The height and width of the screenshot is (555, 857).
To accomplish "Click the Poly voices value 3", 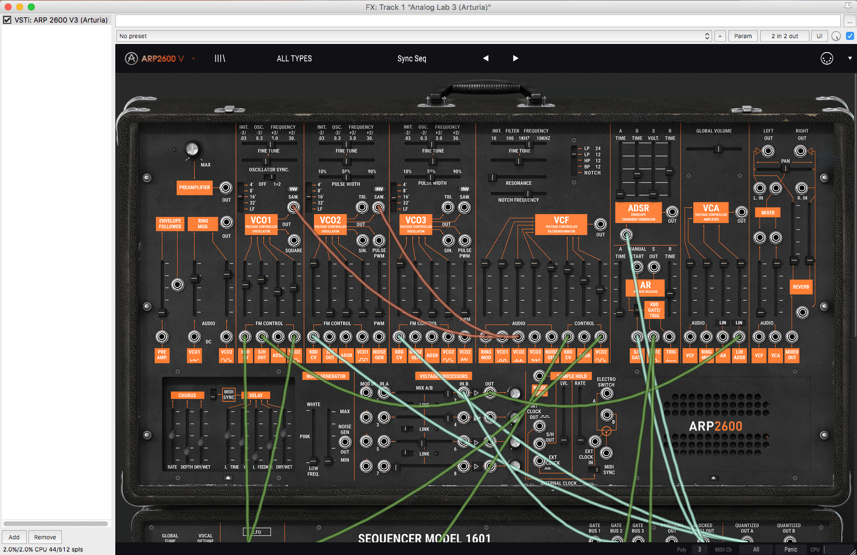I will tap(699, 549).
